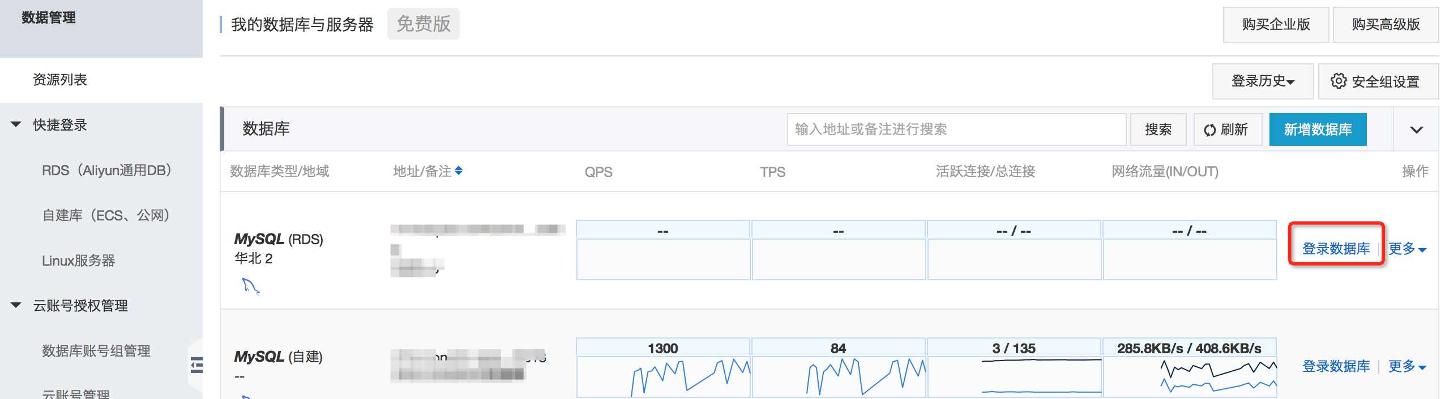This screenshot has width=1445, height=399.
Task: Collapse the 快捷登录 tree section
Action: point(16,124)
